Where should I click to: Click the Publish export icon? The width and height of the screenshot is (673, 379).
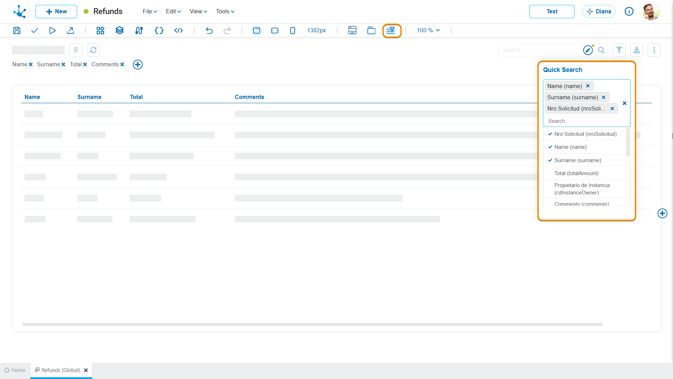click(70, 31)
